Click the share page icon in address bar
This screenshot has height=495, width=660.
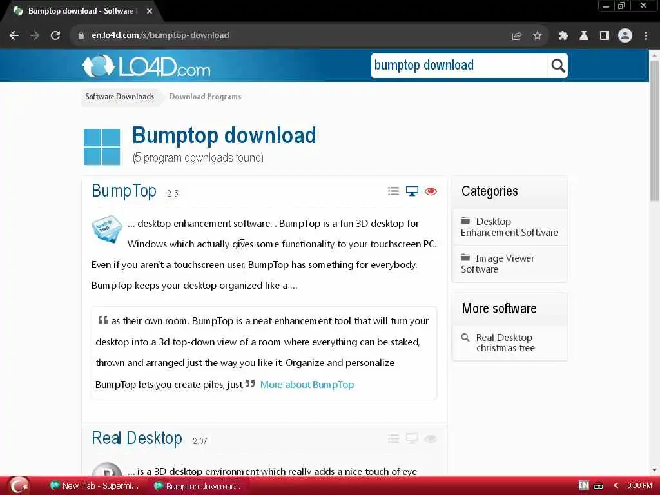[516, 36]
